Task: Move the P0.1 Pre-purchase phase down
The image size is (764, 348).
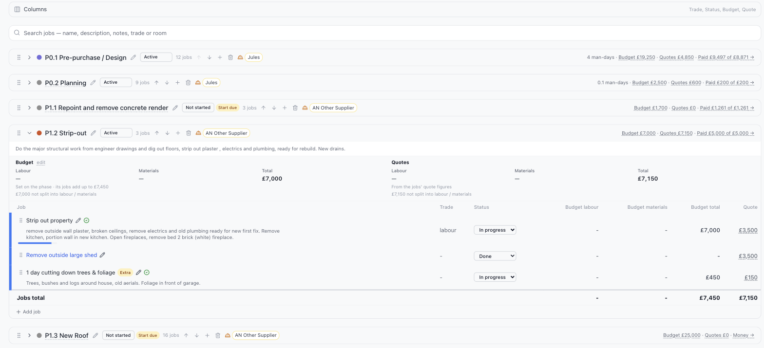Action: pos(210,57)
